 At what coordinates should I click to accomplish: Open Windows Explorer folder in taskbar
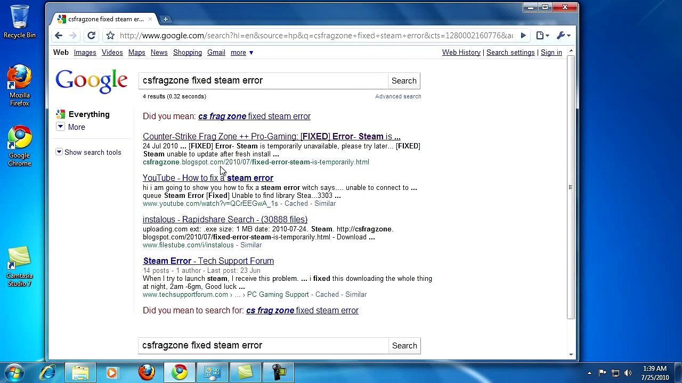pos(80,372)
